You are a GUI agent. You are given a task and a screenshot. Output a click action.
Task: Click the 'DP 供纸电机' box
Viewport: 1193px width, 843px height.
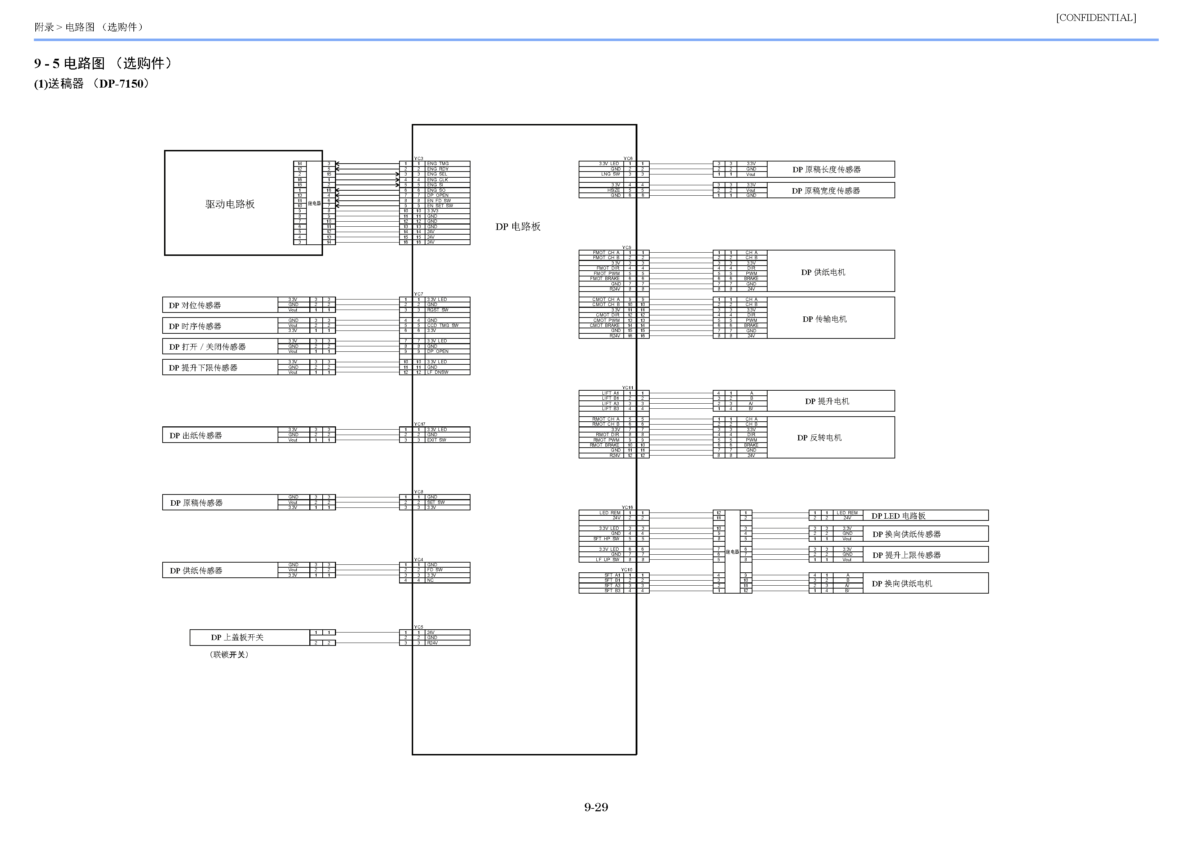click(x=831, y=271)
